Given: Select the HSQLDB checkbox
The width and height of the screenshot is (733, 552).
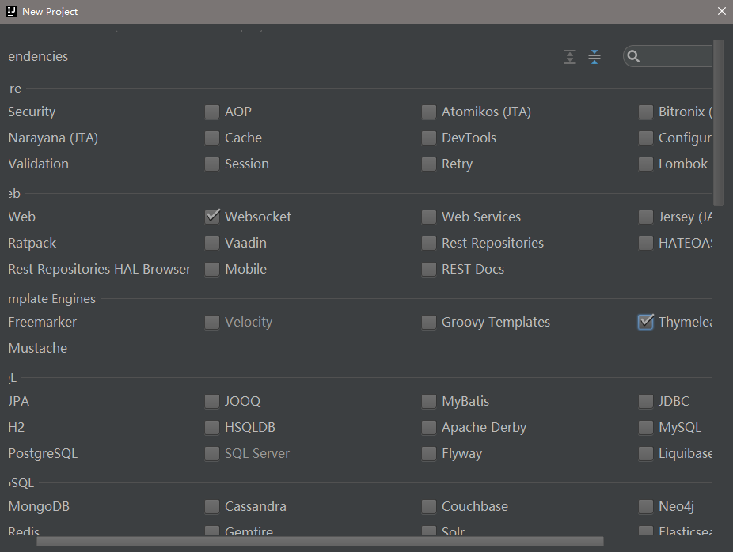Looking at the screenshot, I should point(212,428).
